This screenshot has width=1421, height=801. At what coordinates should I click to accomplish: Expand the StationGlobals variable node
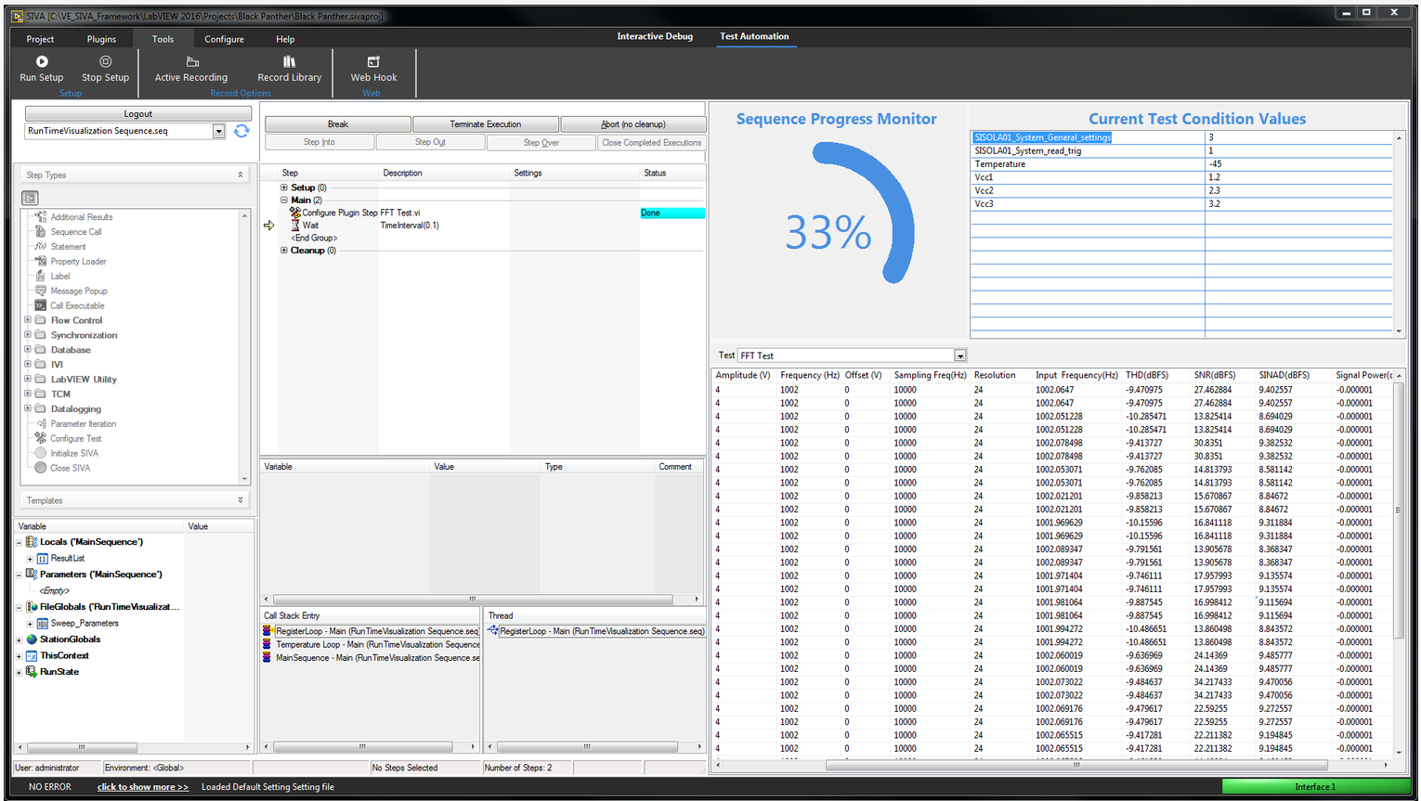click(19, 640)
